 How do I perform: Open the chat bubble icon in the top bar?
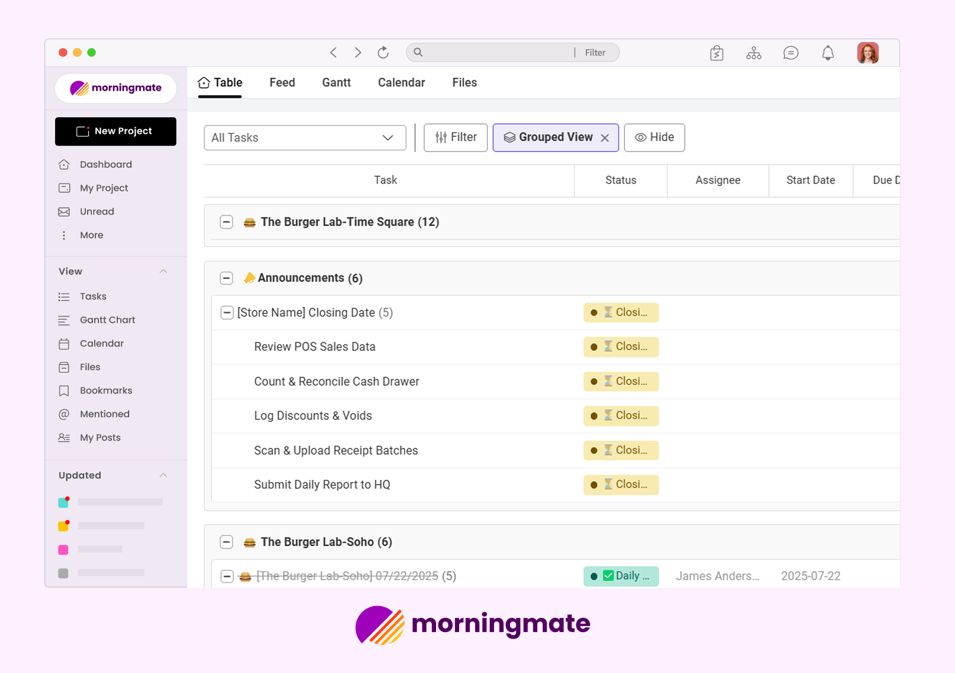point(790,52)
